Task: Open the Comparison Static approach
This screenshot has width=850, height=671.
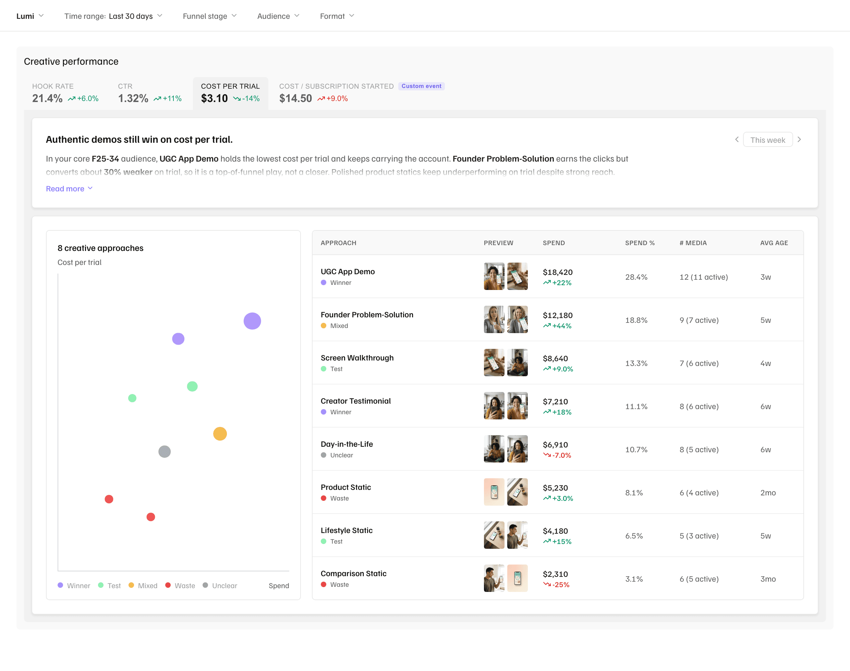Action: tap(558, 578)
